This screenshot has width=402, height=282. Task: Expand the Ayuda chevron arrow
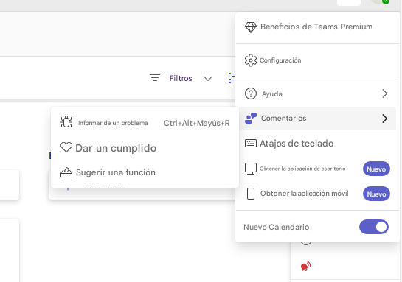click(x=384, y=94)
